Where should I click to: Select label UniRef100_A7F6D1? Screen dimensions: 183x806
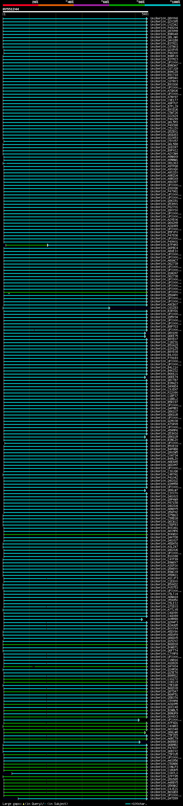coord(164,723)
